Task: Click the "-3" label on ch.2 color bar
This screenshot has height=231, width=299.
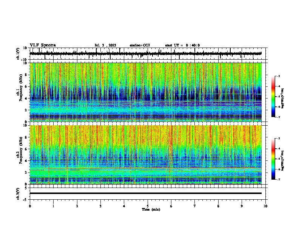Action: point(278,139)
